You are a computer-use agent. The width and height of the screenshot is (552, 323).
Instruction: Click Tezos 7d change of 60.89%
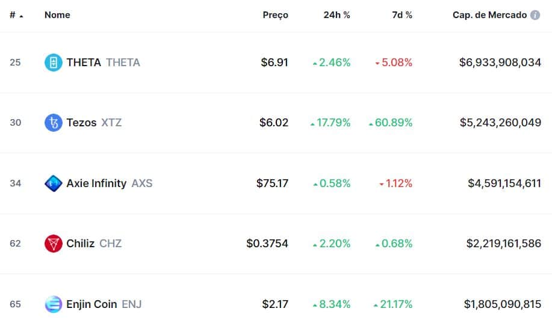[x=391, y=123]
